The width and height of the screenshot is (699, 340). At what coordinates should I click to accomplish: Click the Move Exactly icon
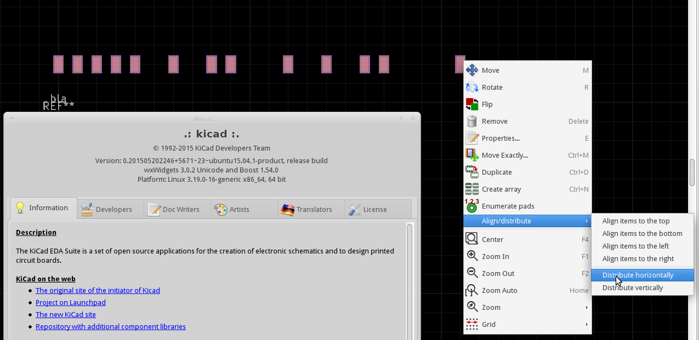click(471, 155)
